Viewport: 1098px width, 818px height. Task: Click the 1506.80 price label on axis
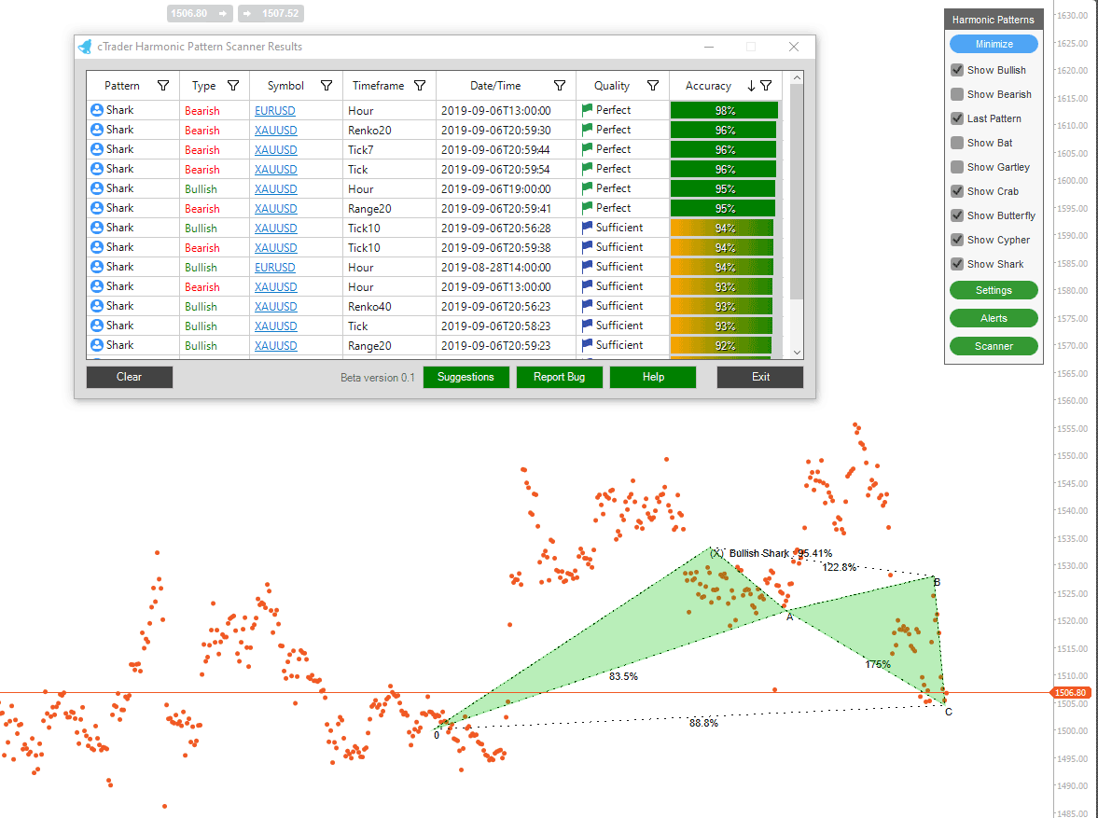1071,693
